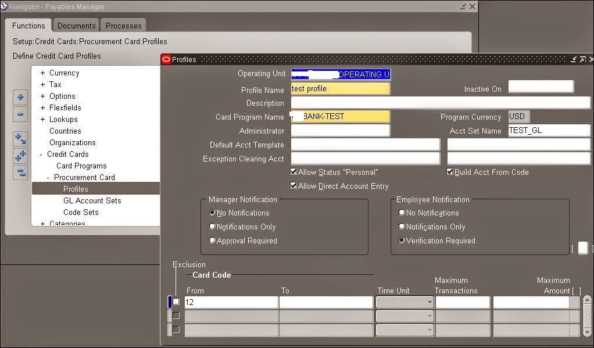Viewport: 594px width, 348px height.
Task: Select GL Account Sets in the tree
Action: [x=92, y=200]
